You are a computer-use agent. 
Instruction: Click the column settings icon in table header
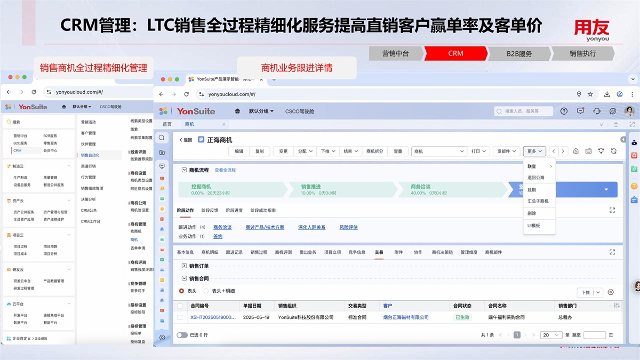point(617,306)
